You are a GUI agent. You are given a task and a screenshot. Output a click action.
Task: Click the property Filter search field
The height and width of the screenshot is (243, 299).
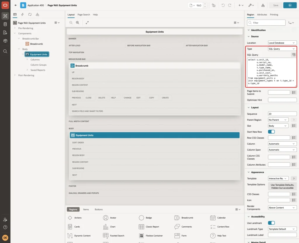pyautogui.click(x=266, y=23)
